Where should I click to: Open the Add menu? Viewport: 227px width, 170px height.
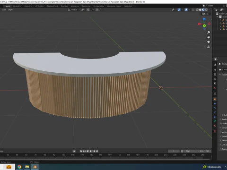click(x=4, y=10)
